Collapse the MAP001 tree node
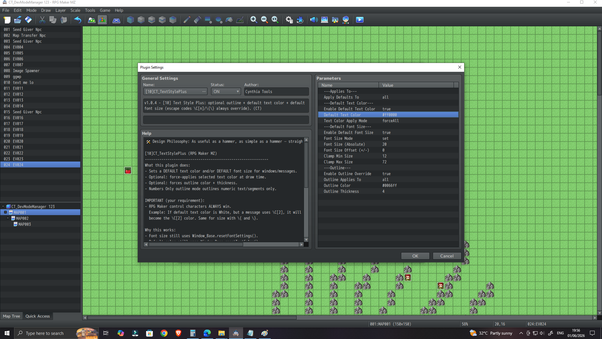This screenshot has width=602, height=339. [5, 212]
